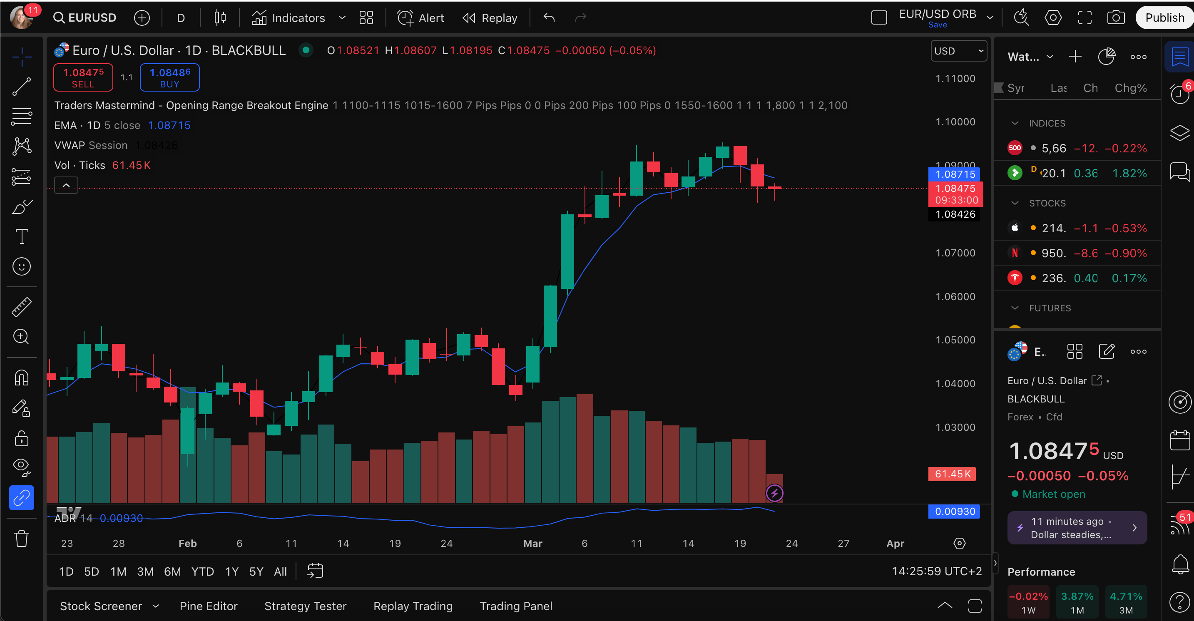Screen dimensions: 1194x621
Task: Open the EURUSD symbol search field
Action: pyautogui.click(x=85, y=17)
